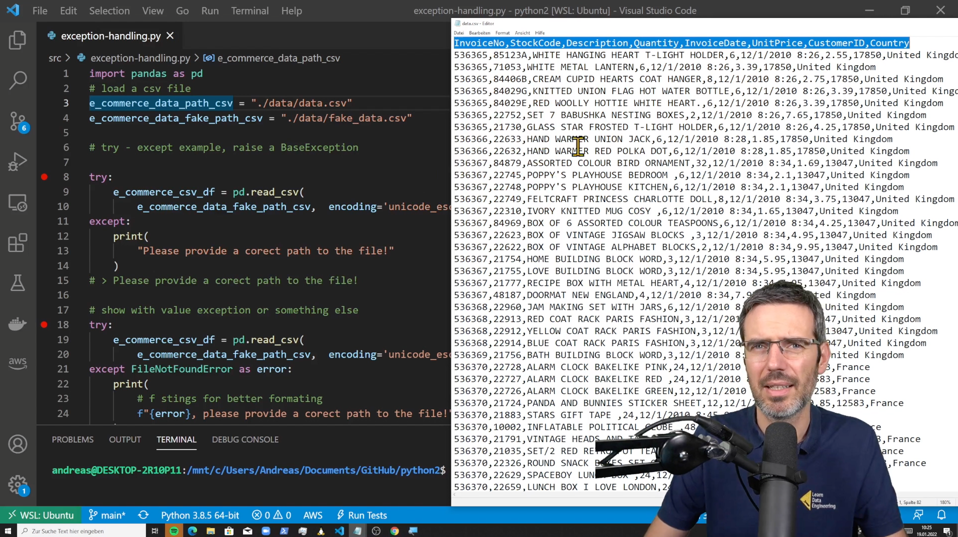958x537 pixels.
Task: Open errors and warnings count in the status bar
Action: coord(271,515)
